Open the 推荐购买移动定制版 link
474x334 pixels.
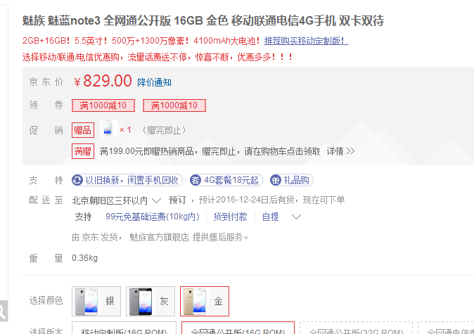[306, 41]
